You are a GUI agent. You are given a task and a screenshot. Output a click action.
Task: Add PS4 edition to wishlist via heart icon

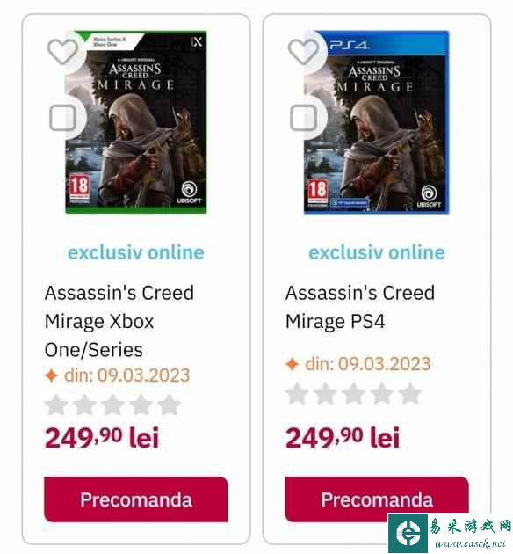coord(303,52)
